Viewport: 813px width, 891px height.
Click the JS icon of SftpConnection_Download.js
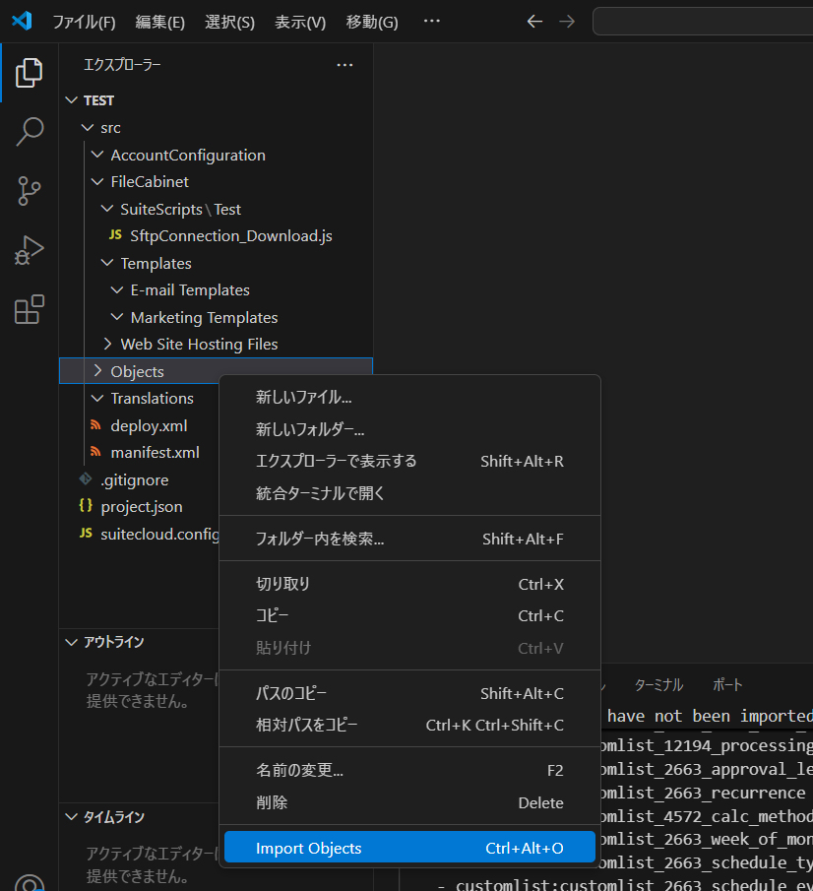(115, 235)
